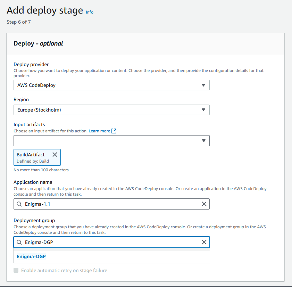
Task: Select the Enigma-DGP suggestion from the list
Action: (111, 257)
